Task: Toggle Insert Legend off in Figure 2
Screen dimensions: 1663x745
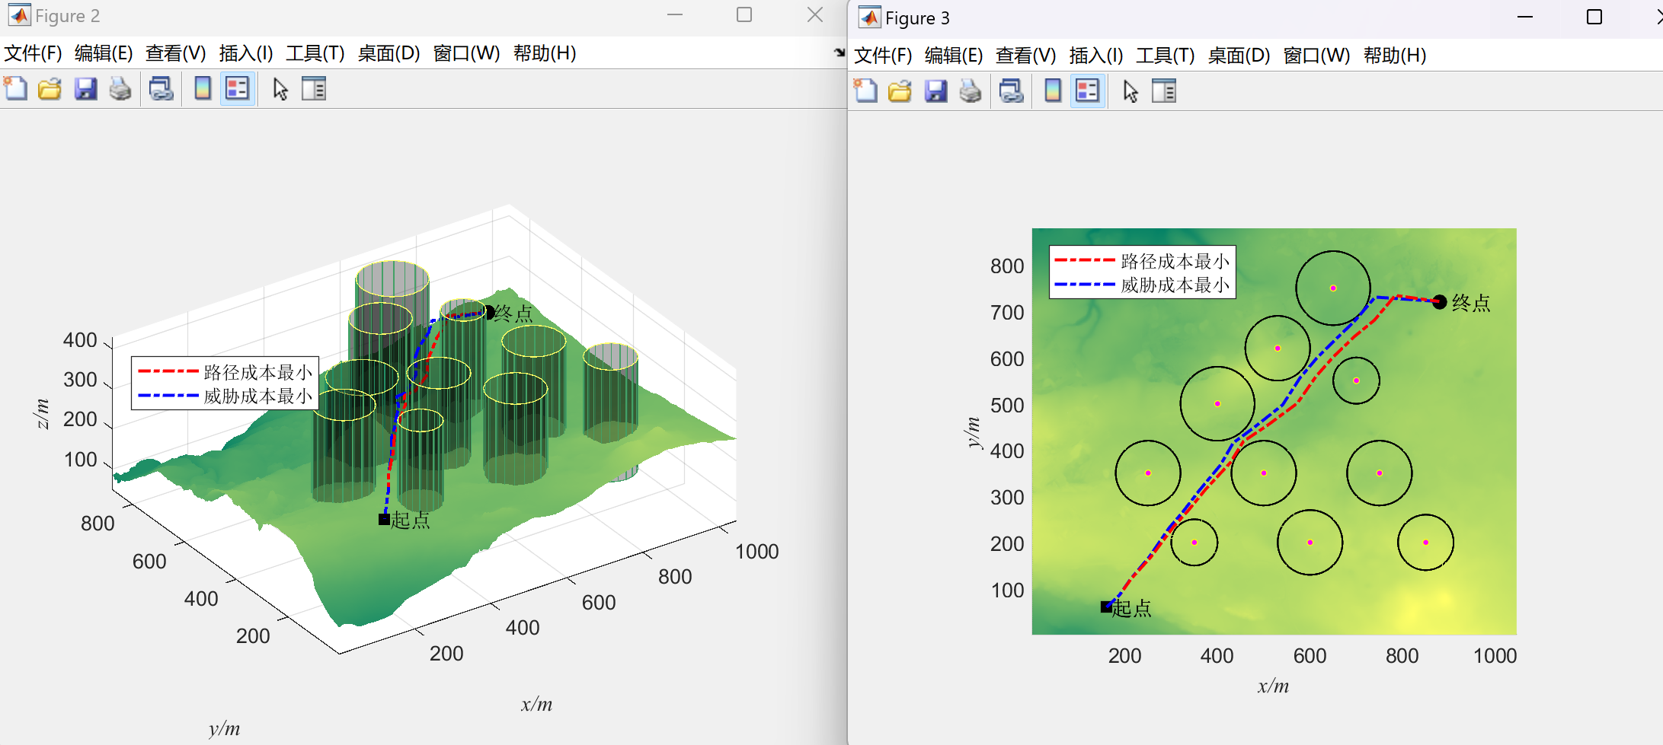Action: pyautogui.click(x=238, y=89)
